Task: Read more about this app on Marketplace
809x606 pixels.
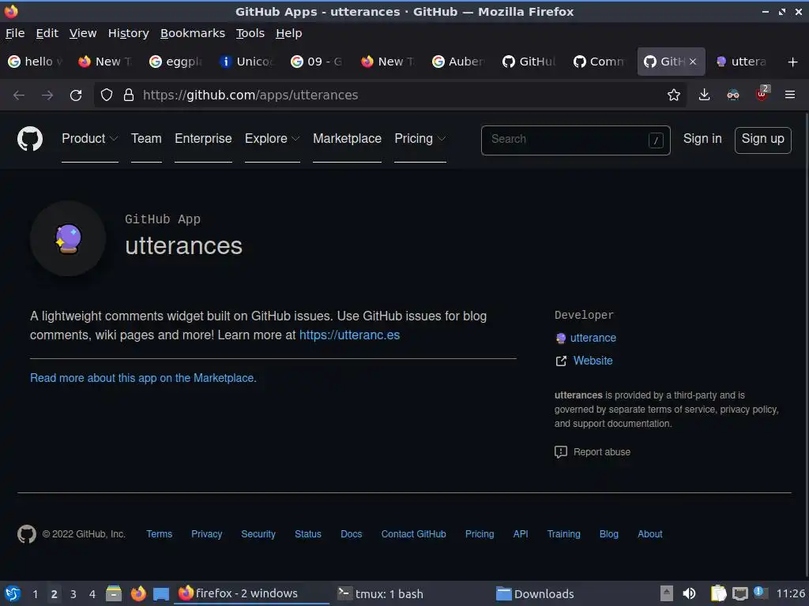Action: 143,378
